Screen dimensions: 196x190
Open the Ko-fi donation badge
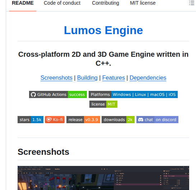[x=55, y=120]
